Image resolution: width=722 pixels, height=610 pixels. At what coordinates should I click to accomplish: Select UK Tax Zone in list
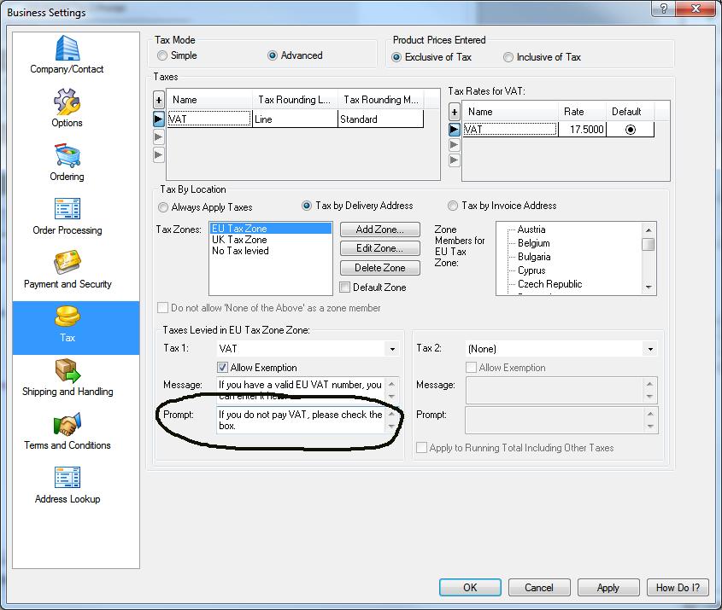click(239, 240)
